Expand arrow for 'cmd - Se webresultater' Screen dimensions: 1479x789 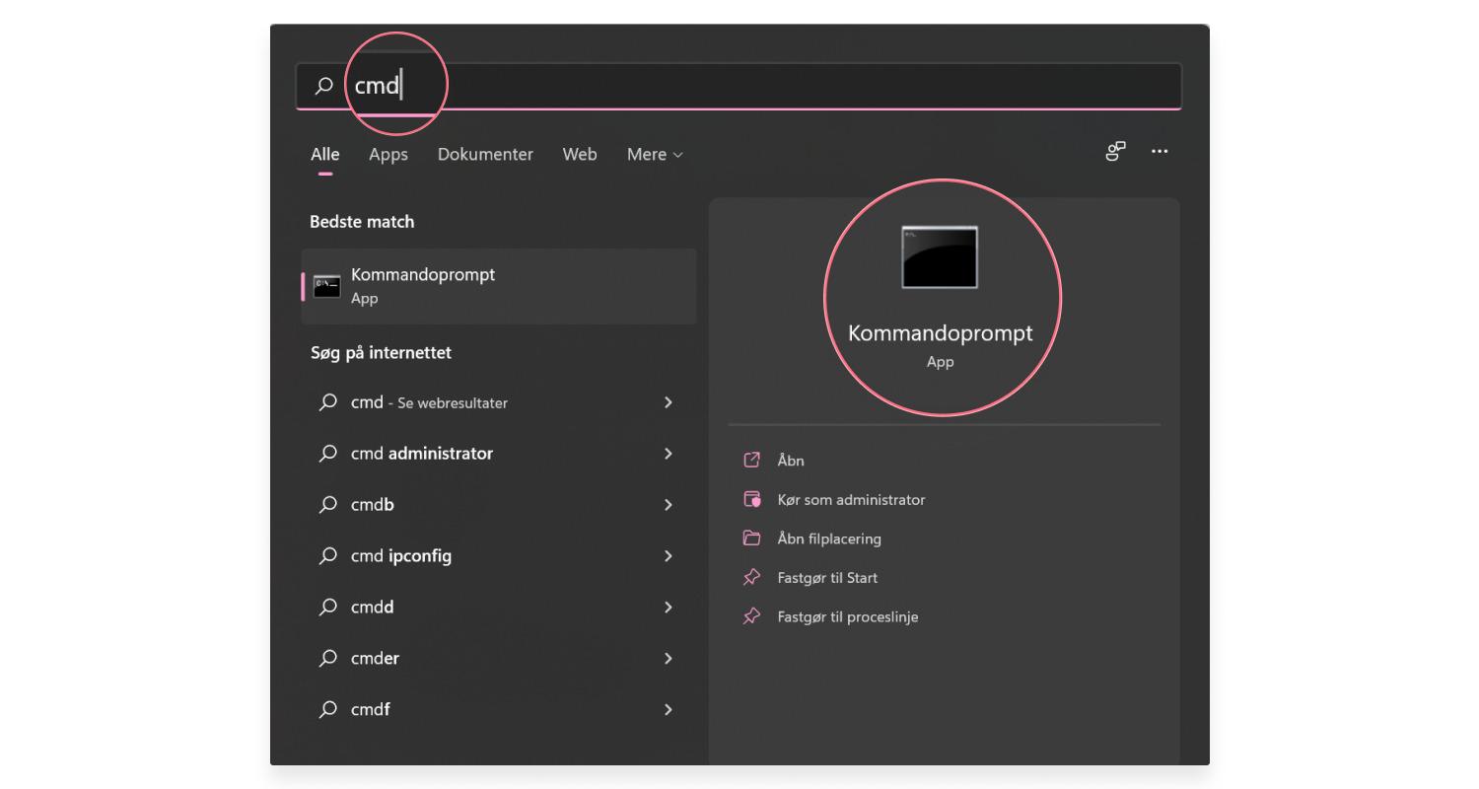[x=669, y=402]
